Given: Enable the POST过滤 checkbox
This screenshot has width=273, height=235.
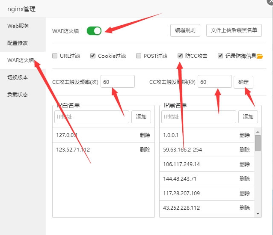Looking at the screenshot, I should (x=139, y=56).
